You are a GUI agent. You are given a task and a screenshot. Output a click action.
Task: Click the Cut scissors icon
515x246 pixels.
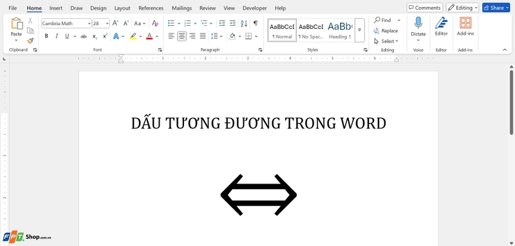coord(30,21)
